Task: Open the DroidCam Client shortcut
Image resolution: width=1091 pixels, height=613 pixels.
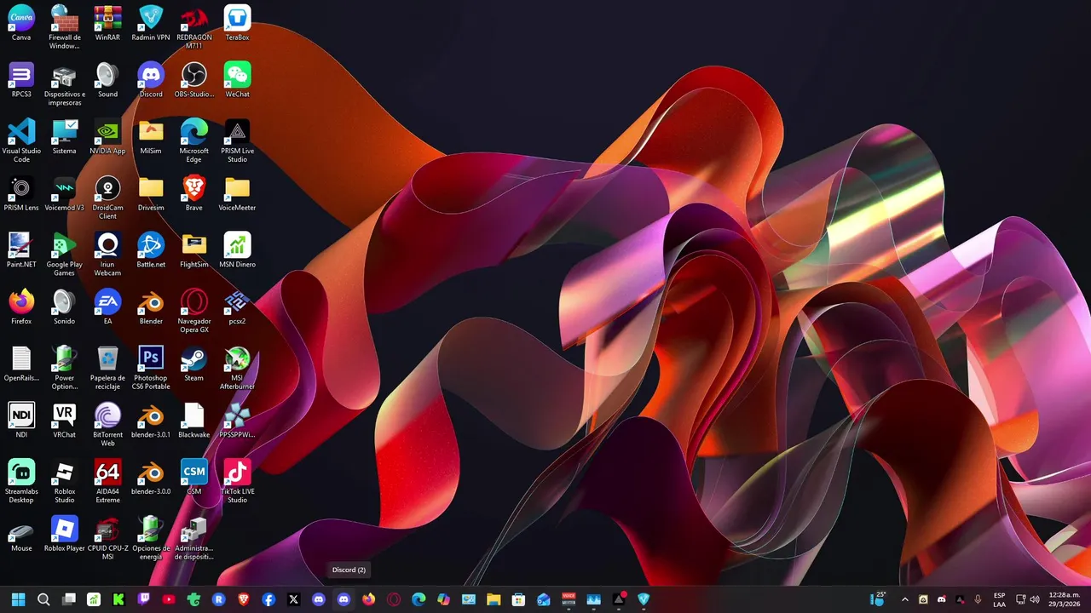Action: coord(107,198)
